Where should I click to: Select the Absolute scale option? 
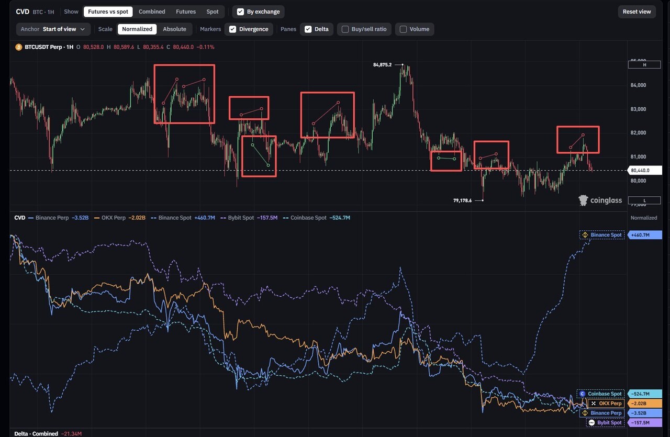coord(175,29)
